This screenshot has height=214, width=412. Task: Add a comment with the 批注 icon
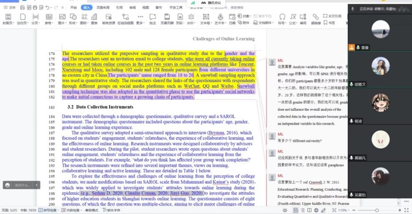click(153, 19)
